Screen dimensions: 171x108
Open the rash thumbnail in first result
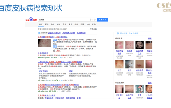click(x=44, y=43)
